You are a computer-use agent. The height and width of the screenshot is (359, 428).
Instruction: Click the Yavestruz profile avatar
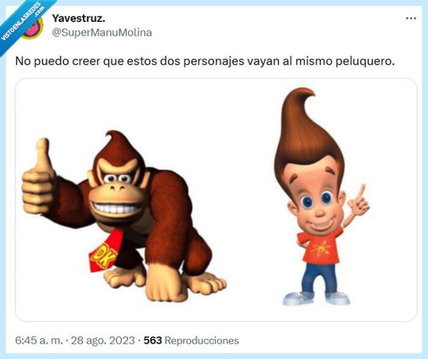(33, 28)
